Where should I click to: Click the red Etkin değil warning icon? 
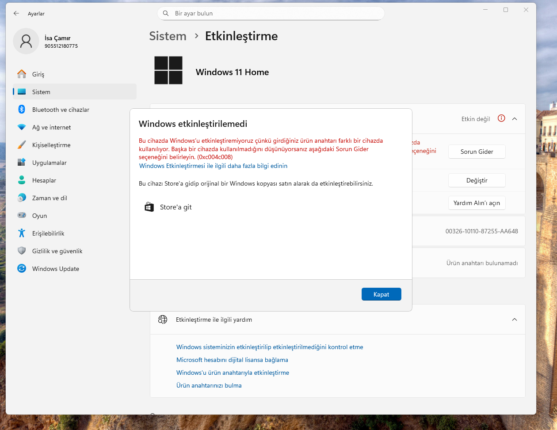(501, 118)
